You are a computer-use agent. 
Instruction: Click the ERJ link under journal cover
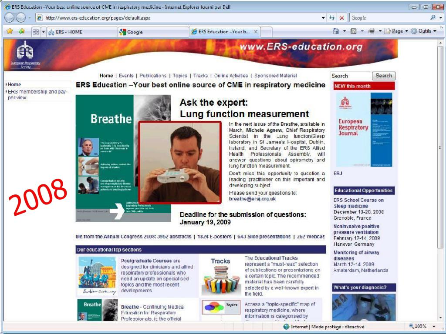coord(338,173)
